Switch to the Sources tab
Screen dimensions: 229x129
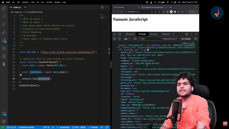pyautogui.click(x=154, y=34)
